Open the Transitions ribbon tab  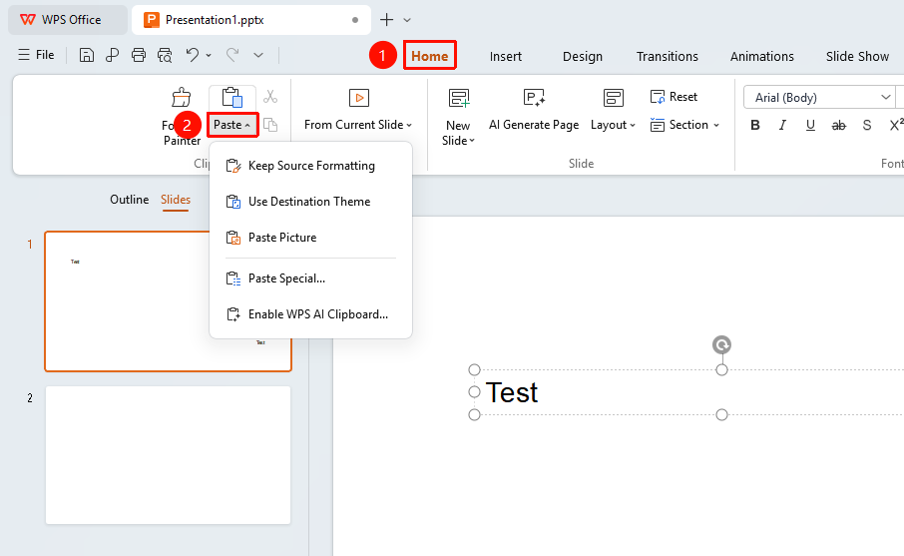coord(668,57)
